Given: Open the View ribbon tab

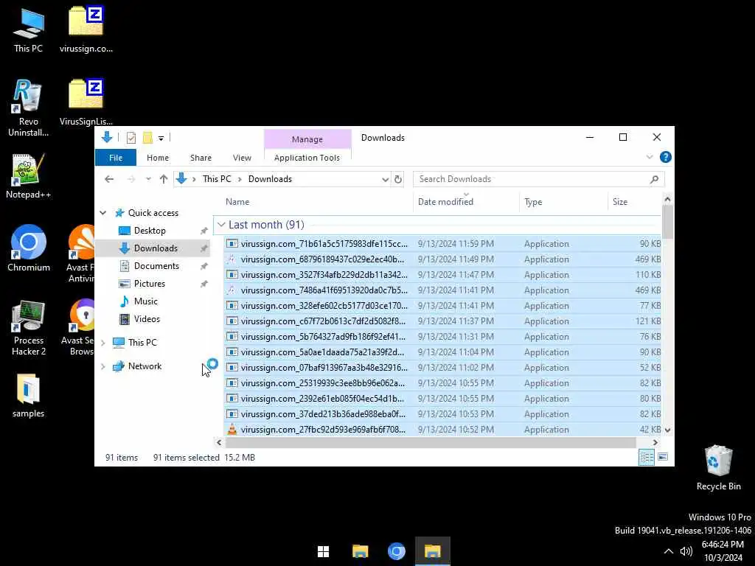Looking at the screenshot, I should click(x=242, y=158).
